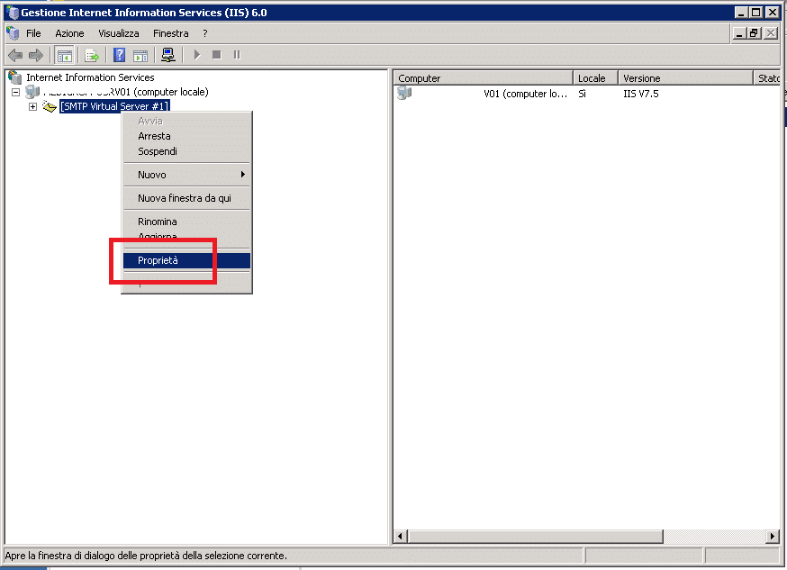
Task: Select Proprietà in the context menu
Action: pos(186,260)
